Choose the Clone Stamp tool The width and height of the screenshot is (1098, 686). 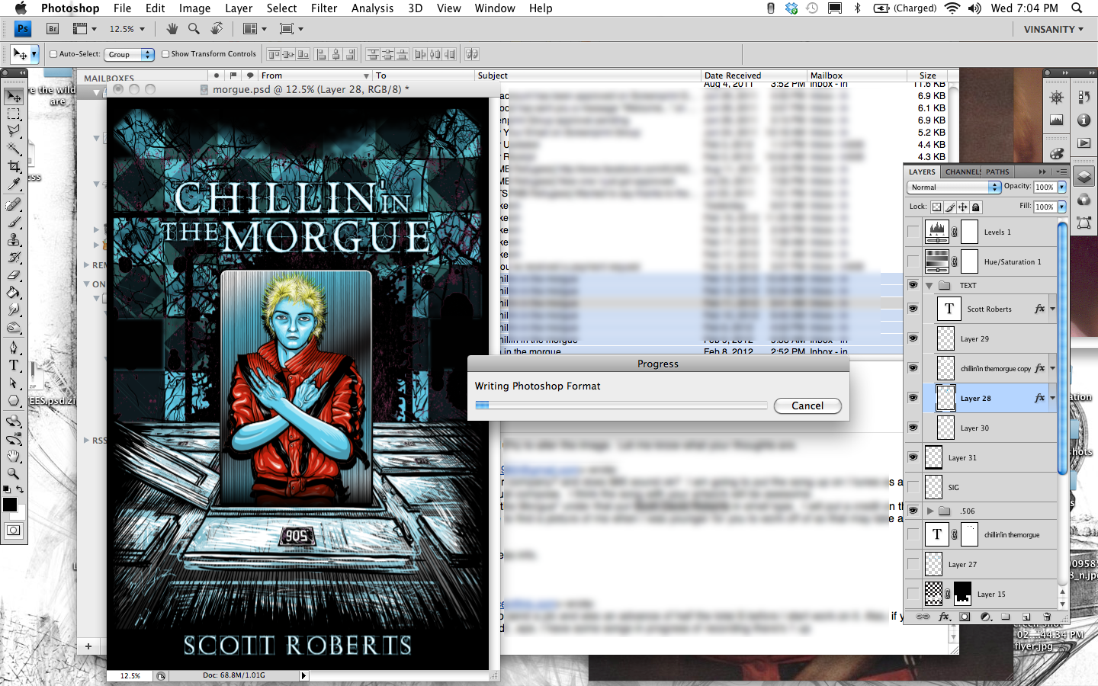14,240
